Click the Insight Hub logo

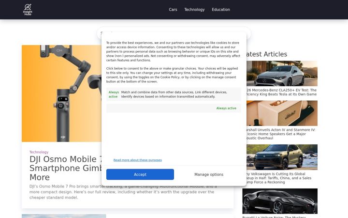28,10
